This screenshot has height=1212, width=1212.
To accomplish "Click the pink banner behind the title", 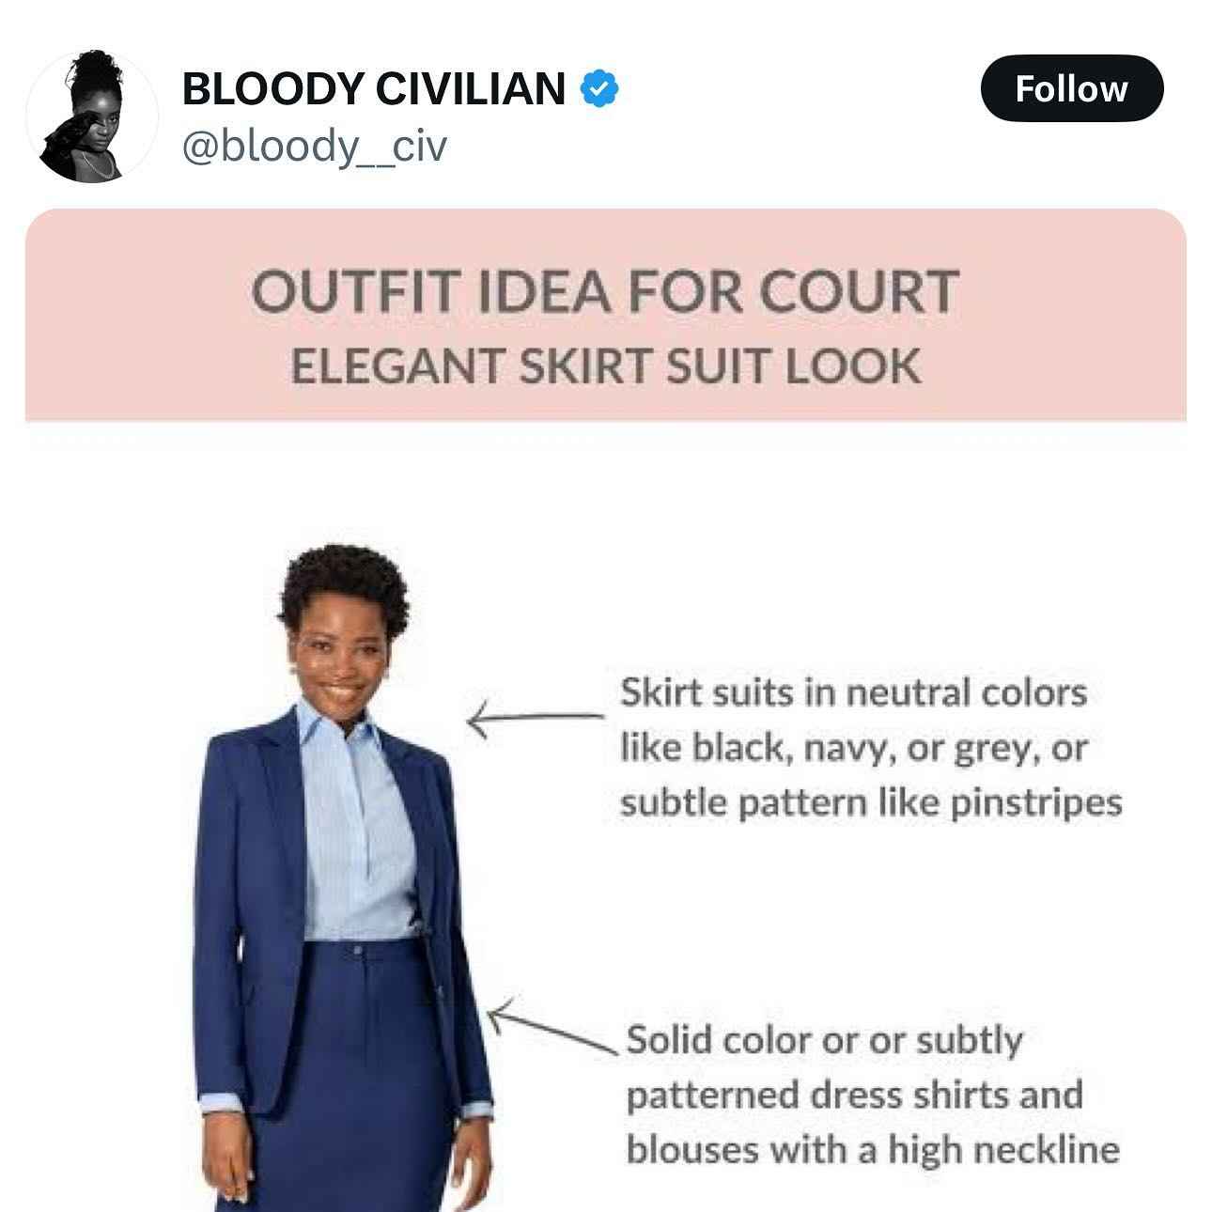I will [x=605, y=315].
